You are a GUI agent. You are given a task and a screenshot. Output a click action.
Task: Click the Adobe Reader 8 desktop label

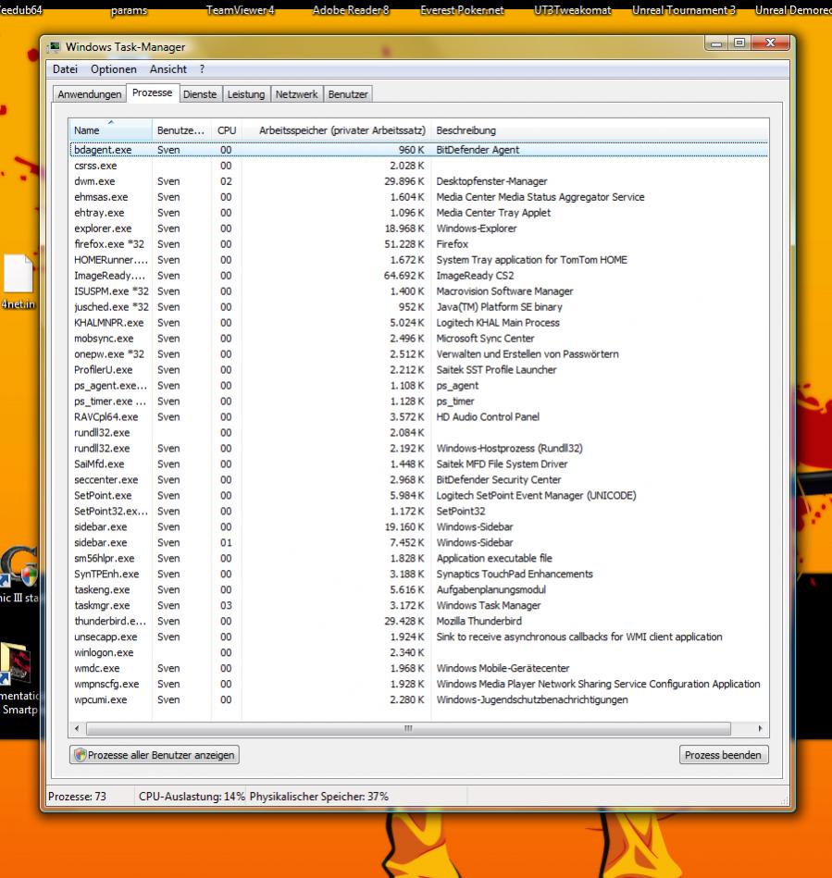click(350, 10)
